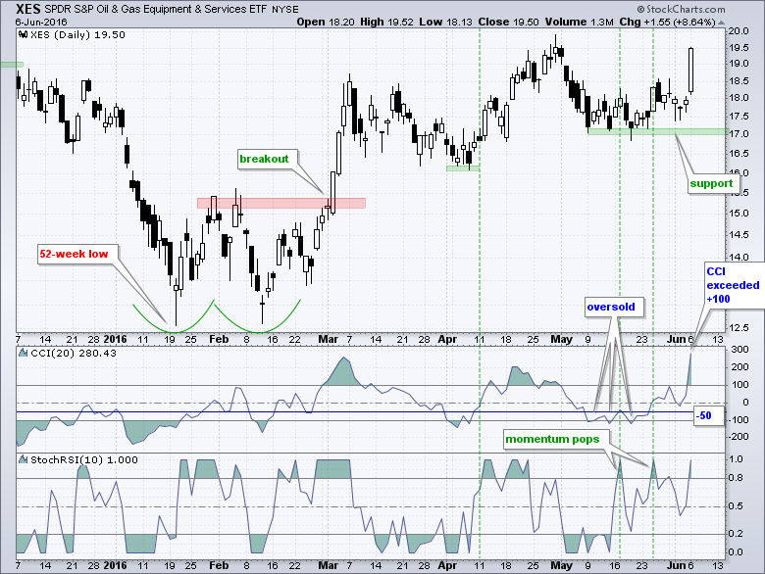The height and width of the screenshot is (574, 765).
Task: Click the 'Feb' label on upper date axis
Action: pos(219,339)
